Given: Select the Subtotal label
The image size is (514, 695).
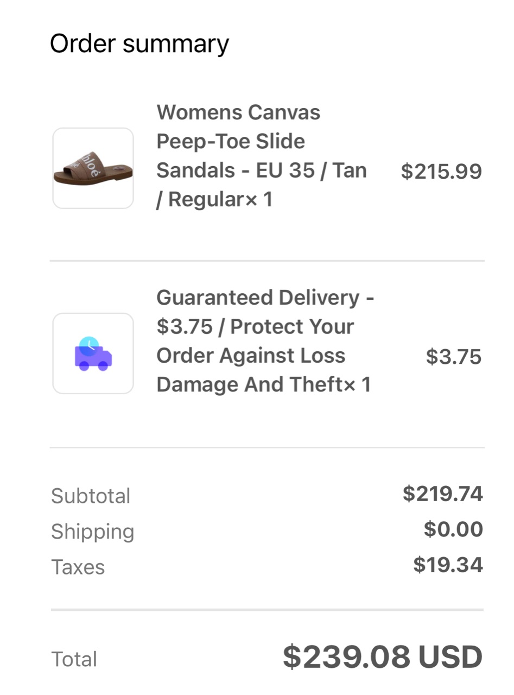Looking at the screenshot, I should coord(91,496).
